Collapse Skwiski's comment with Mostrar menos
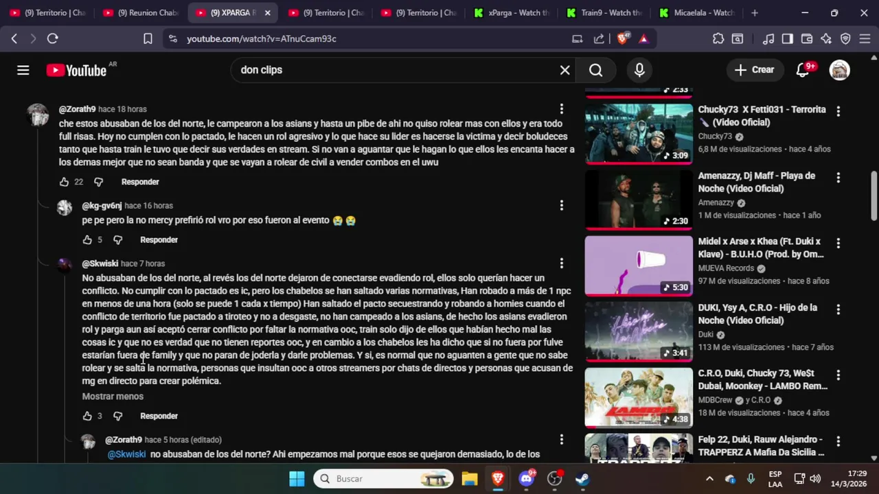Screen dimensions: 879x494 point(113,397)
